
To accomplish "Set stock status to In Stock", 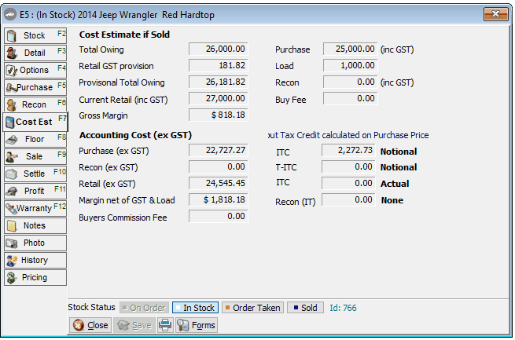I will (196, 308).
